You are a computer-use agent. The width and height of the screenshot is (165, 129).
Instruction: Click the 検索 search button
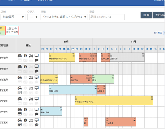point(146,15)
